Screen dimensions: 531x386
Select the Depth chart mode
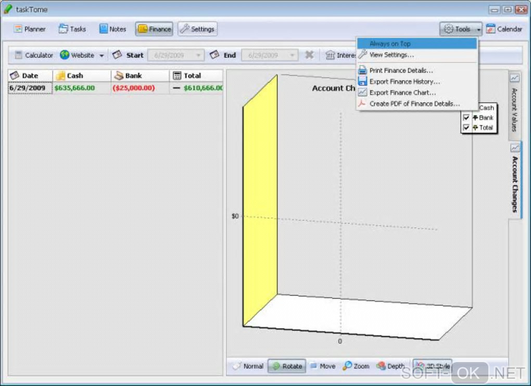(x=390, y=366)
